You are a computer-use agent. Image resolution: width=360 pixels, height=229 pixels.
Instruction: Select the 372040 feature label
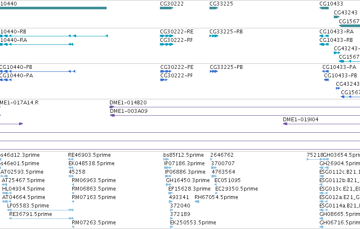[180, 206]
